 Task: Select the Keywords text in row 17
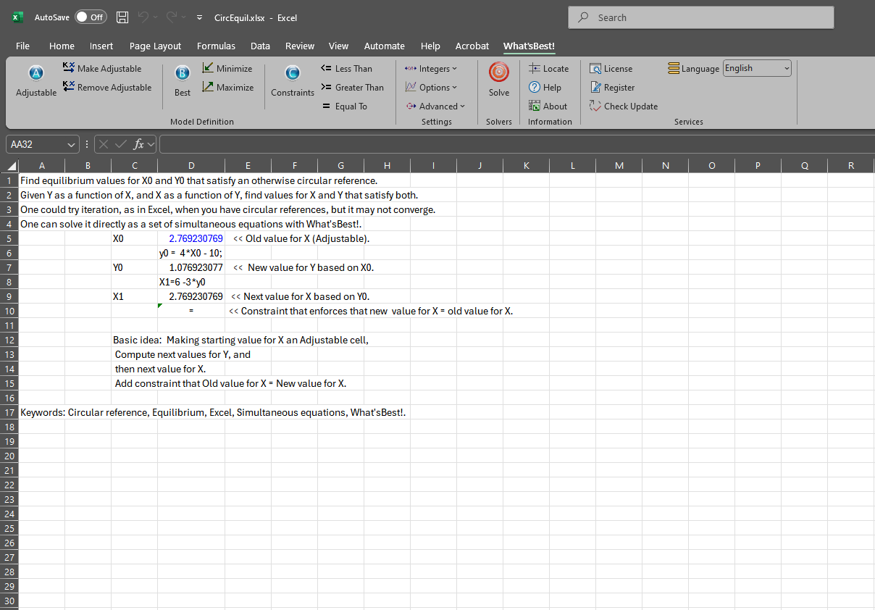(x=213, y=412)
